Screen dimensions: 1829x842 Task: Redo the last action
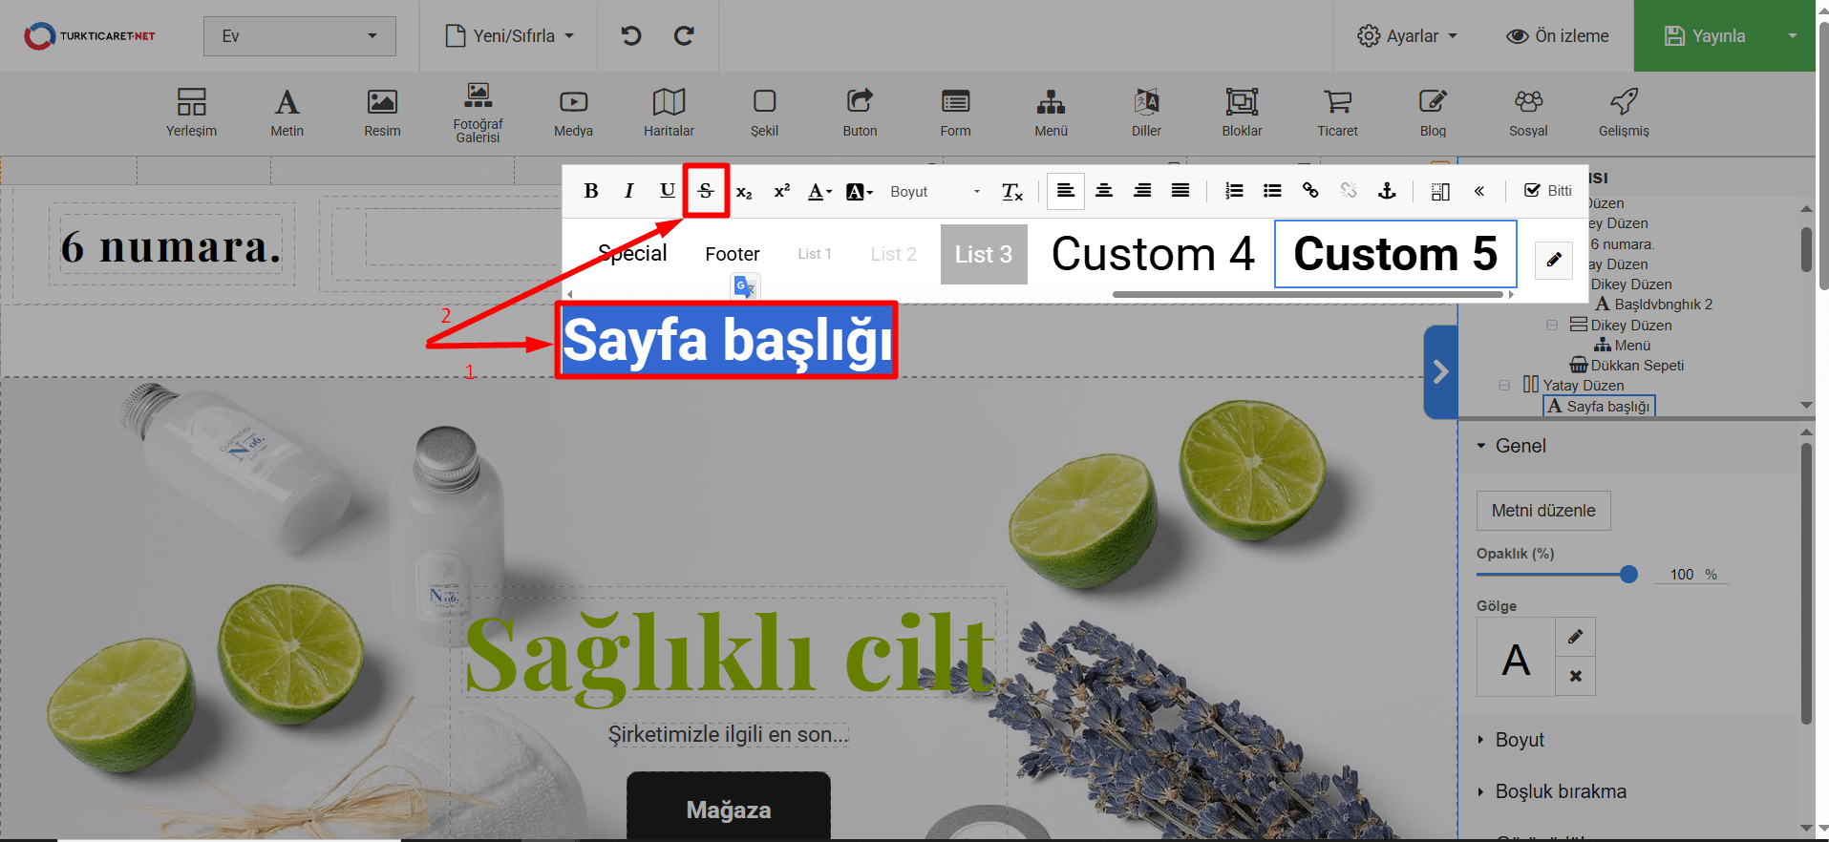point(684,35)
